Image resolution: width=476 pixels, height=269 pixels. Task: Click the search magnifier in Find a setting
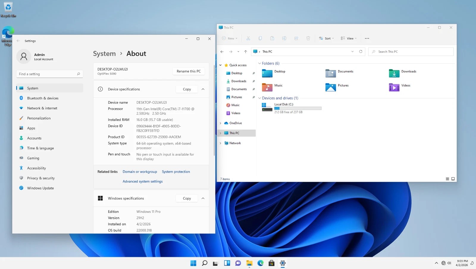[79, 74]
